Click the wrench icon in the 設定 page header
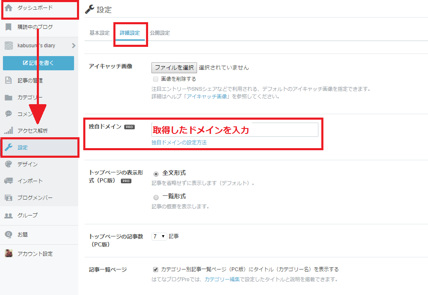The width and height of the screenshot is (428, 295). (90, 9)
